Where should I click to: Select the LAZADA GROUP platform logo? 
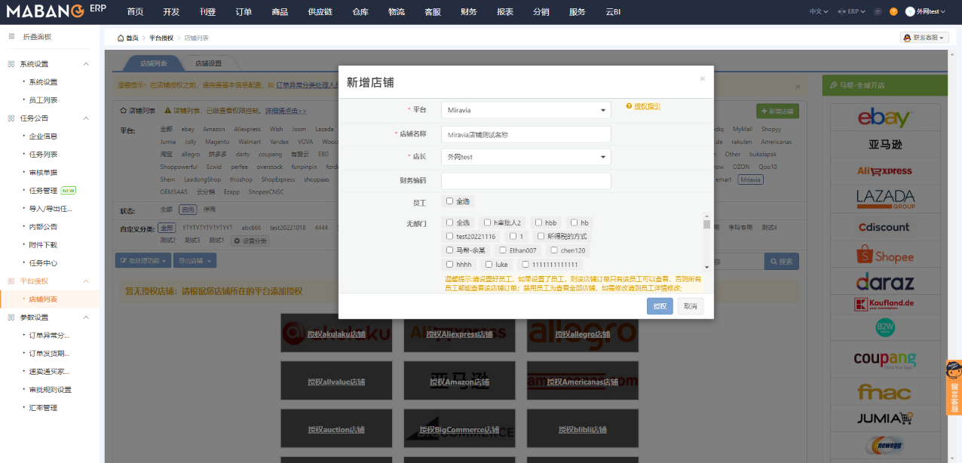884,199
